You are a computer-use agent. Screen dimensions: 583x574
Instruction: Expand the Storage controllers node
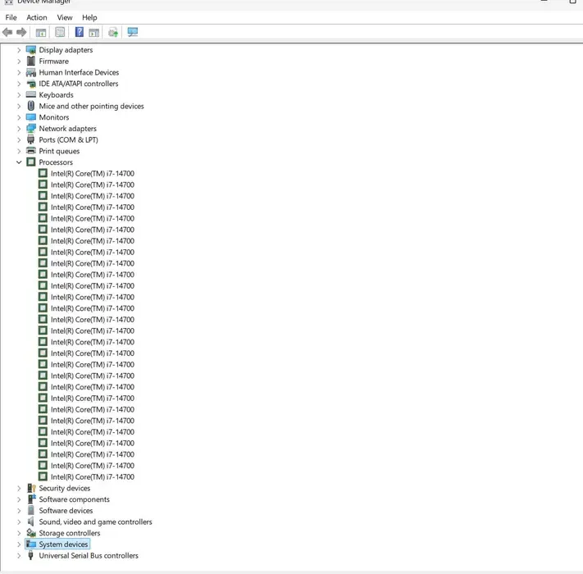[x=19, y=533]
